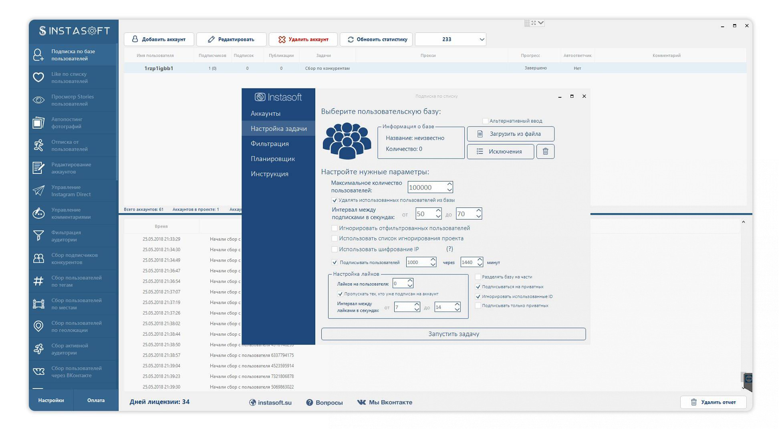Enable Использовать шифрование IP checkbox
782x431 pixels.
(x=335, y=249)
